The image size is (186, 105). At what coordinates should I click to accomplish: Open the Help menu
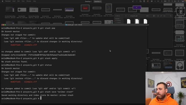(34, 1)
